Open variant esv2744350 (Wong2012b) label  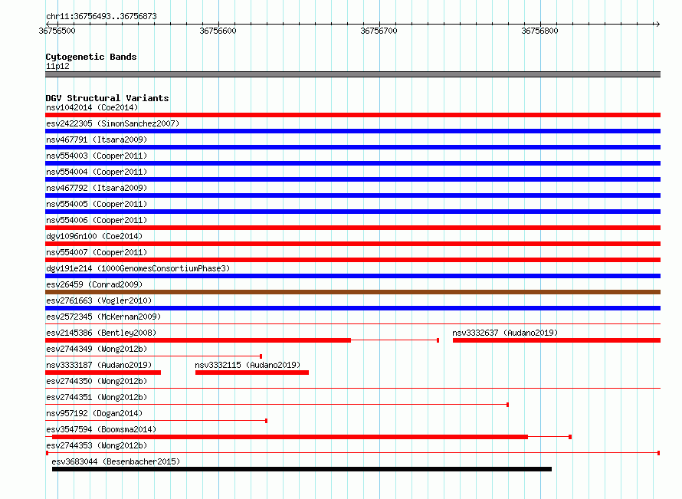pos(97,381)
